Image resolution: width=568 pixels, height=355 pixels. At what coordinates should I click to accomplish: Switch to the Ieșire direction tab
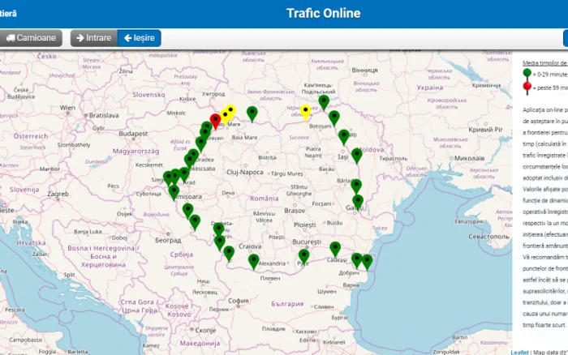point(140,38)
